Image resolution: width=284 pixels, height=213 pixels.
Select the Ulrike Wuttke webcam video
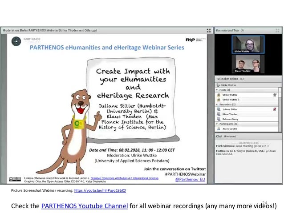[x=248, y=44]
